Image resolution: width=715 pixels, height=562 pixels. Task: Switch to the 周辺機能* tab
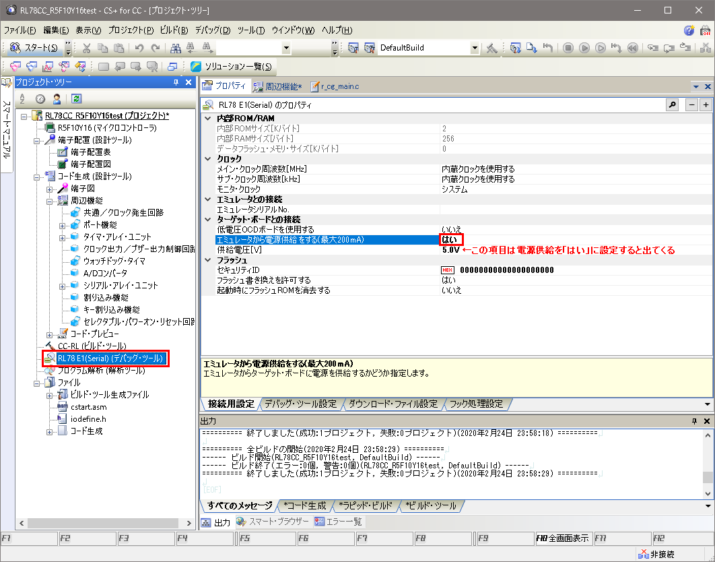coord(277,86)
